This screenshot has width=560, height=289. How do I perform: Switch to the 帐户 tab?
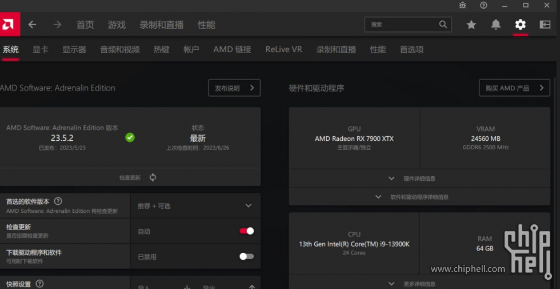coord(191,49)
